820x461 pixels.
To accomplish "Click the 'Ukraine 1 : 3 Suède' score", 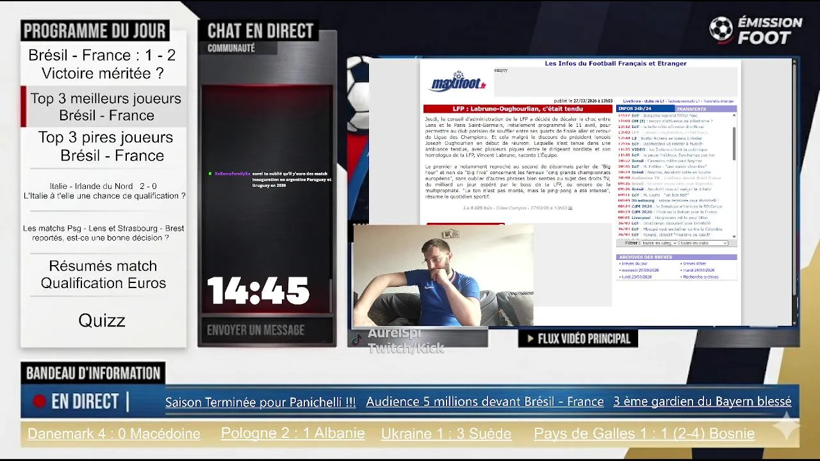I will click(446, 433).
